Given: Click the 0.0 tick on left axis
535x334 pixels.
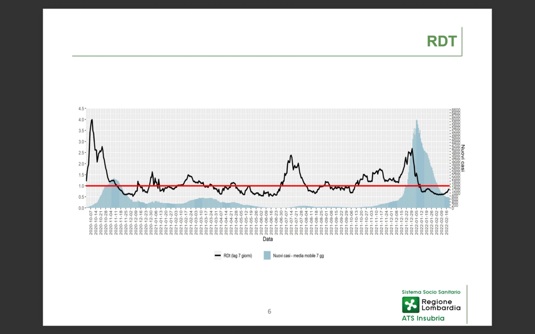Looking at the screenshot, I should [81, 208].
